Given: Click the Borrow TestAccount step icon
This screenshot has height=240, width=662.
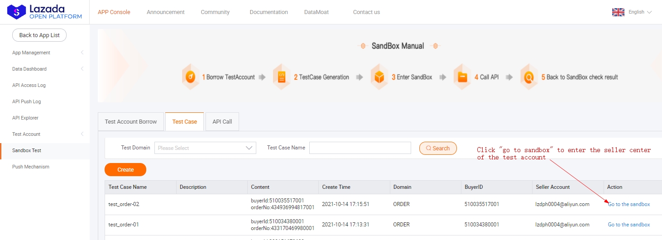Looking at the screenshot, I should pos(191,77).
